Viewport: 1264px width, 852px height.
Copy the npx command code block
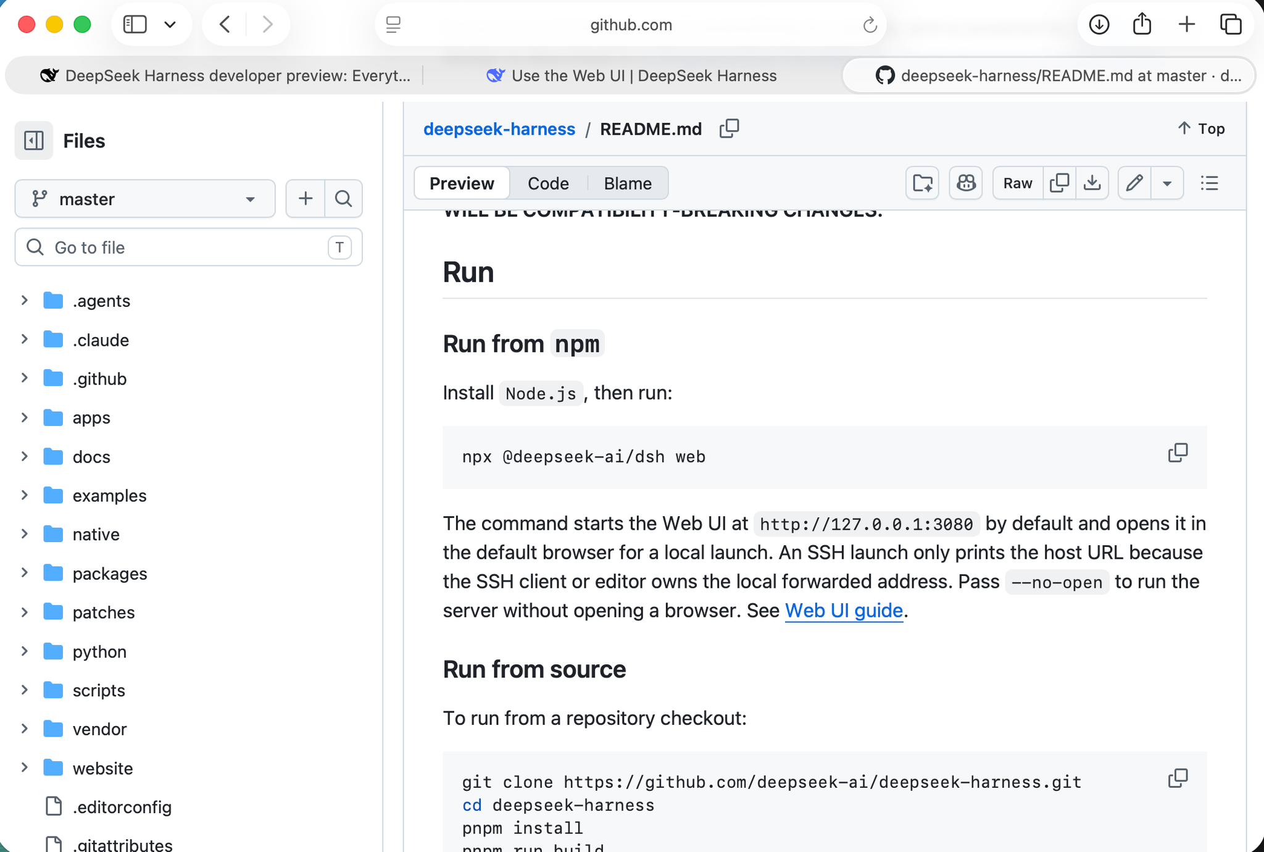pos(1178,453)
